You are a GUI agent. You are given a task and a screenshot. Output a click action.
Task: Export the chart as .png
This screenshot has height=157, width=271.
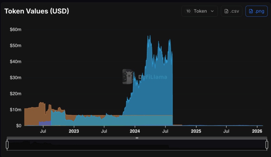pyautogui.click(x=256, y=11)
